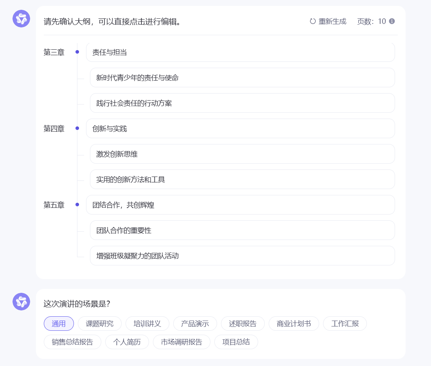Edit the chapter title 创新与实践
431x366 pixels.
(241, 128)
